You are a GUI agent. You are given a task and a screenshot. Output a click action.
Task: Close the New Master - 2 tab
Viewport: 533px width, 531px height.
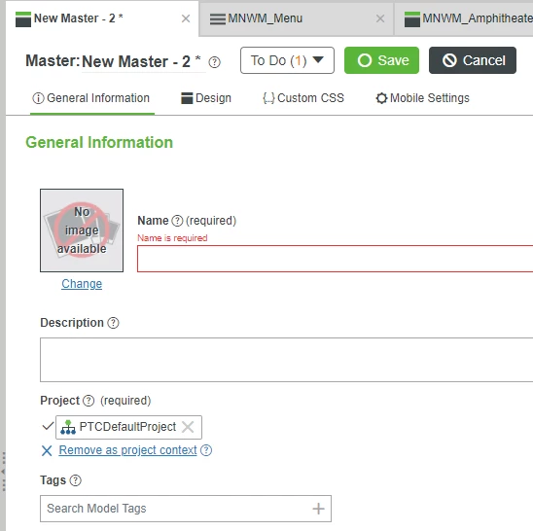click(186, 18)
